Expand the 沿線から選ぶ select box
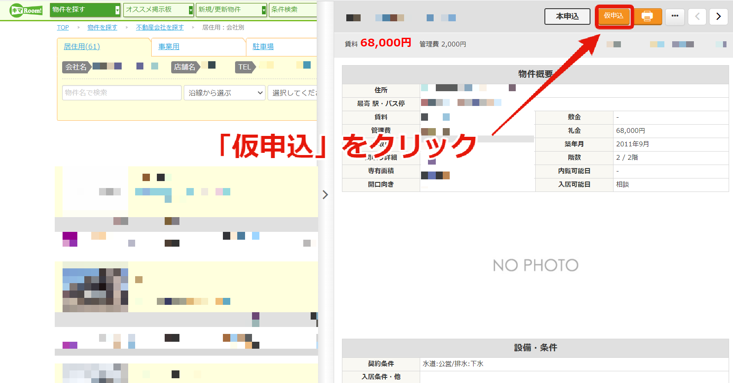This screenshot has width=733, height=383. click(x=225, y=92)
